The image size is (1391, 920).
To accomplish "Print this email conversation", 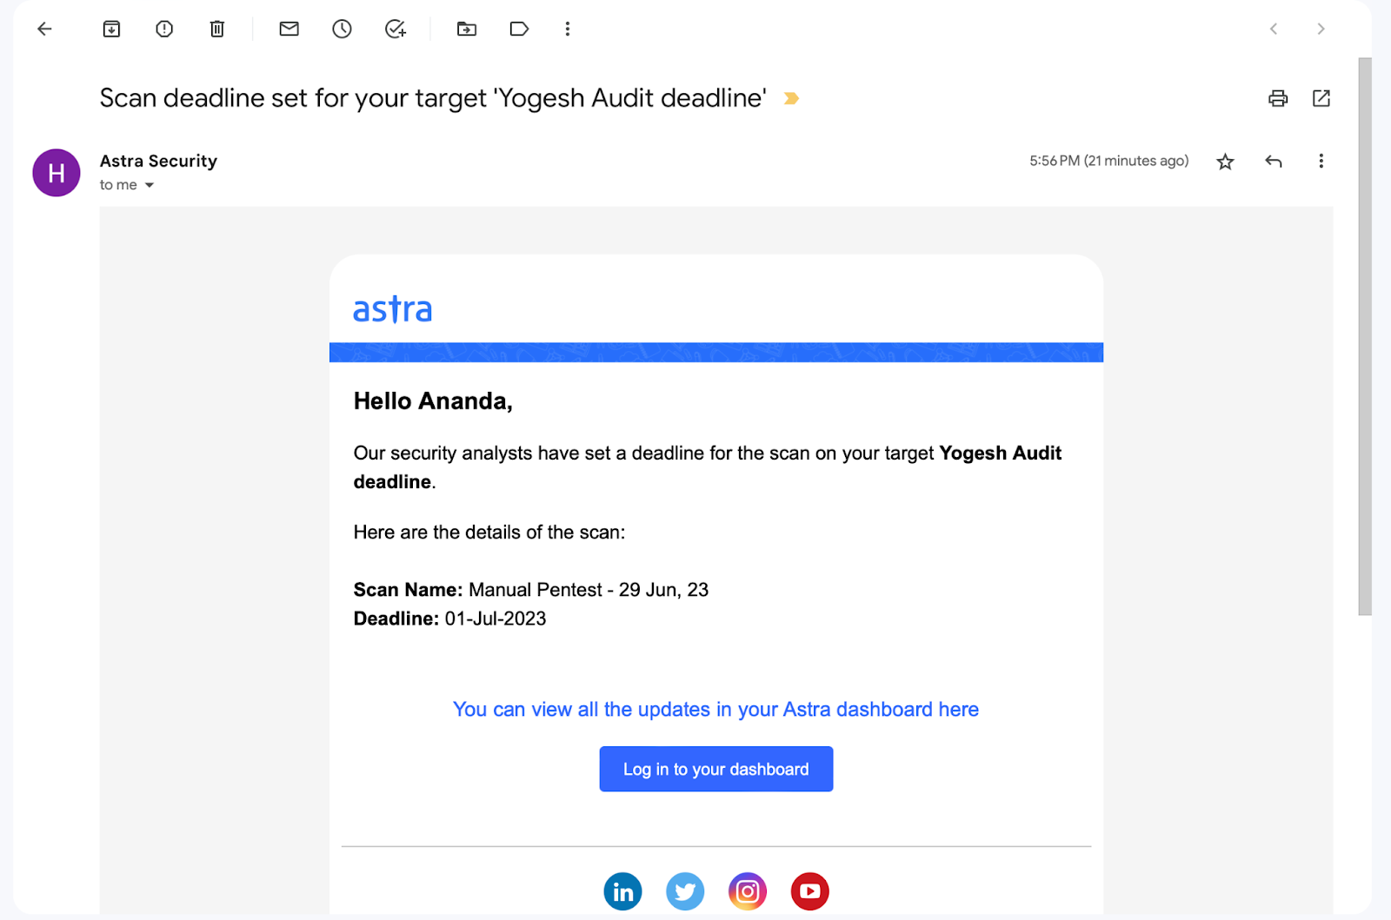I will (1278, 98).
